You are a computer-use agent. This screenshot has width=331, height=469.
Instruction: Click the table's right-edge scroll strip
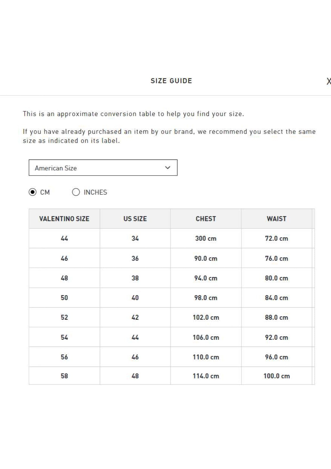(x=313, y=297)
